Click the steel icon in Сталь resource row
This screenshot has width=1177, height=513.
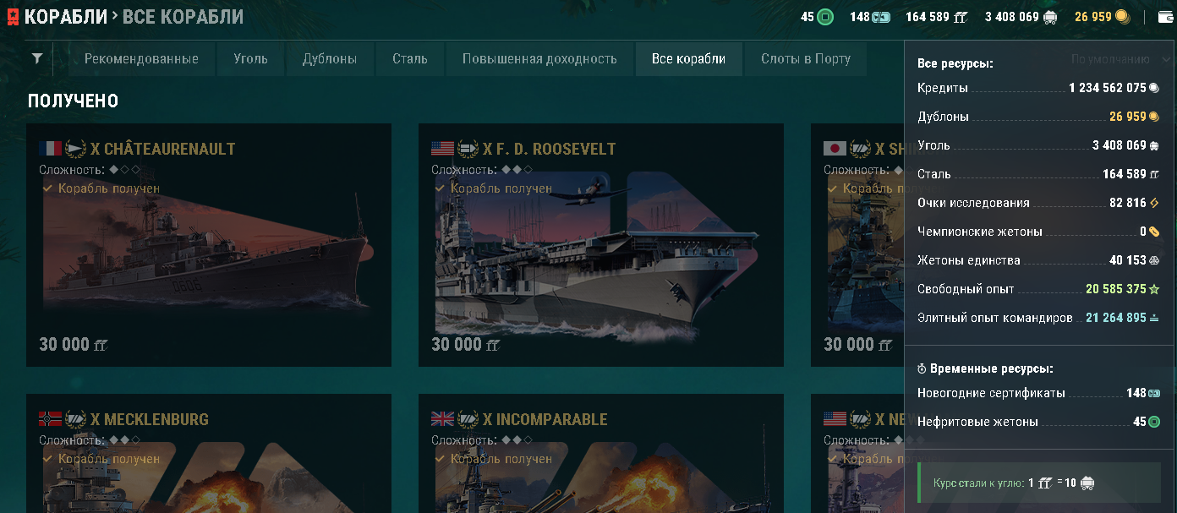tap(1154, 174)
